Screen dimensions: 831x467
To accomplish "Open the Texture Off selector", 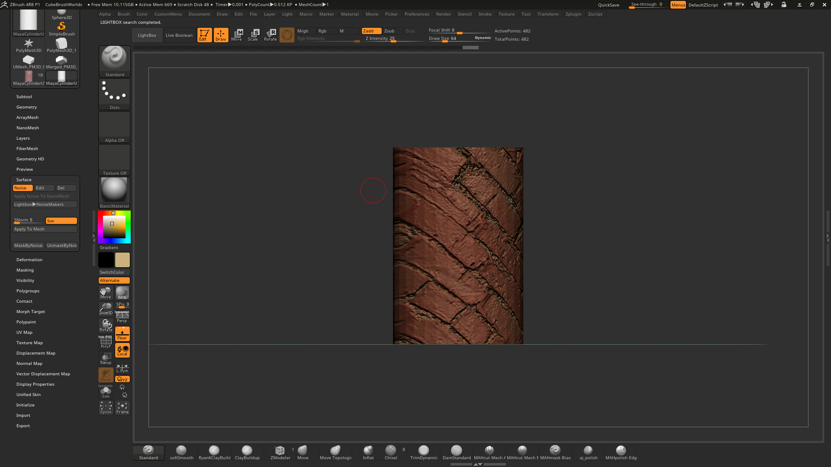I will (114, 160).
